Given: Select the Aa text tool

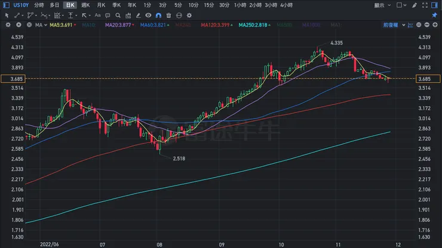Looking at the screenshot, I should point(97,15).
